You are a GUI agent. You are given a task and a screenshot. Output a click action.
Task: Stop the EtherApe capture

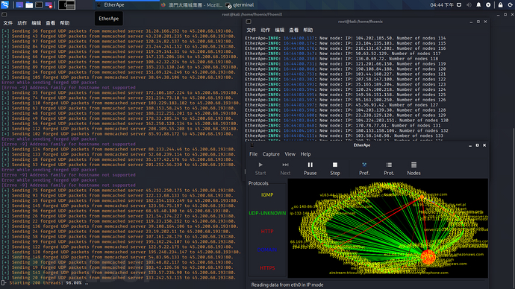[x=334, y=168]
